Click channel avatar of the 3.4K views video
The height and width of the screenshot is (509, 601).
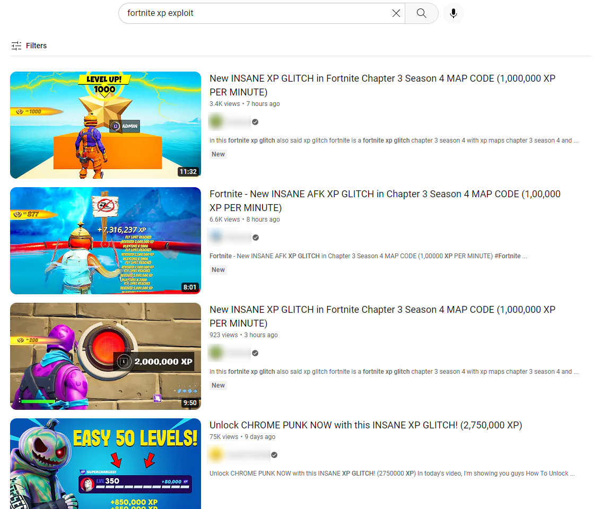(x=216, y=122)
